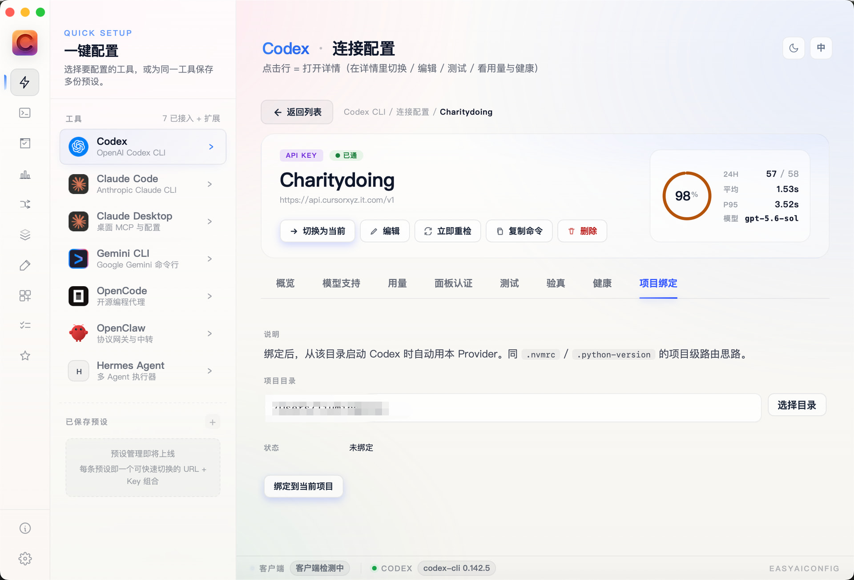Open the terminal icon in sidebar

coord(25,113)
